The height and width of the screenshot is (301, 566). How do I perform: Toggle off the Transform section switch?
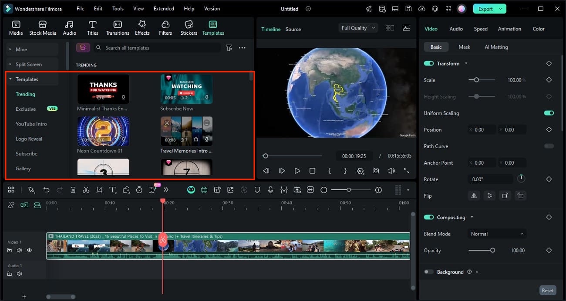(x=428, y=63)
